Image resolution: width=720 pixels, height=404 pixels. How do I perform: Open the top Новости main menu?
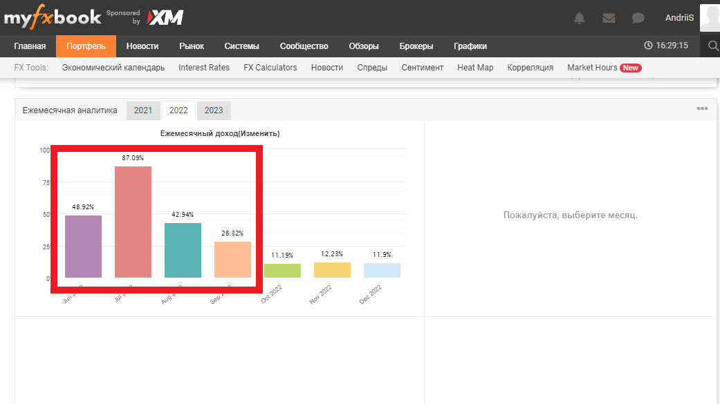[142, 46]
